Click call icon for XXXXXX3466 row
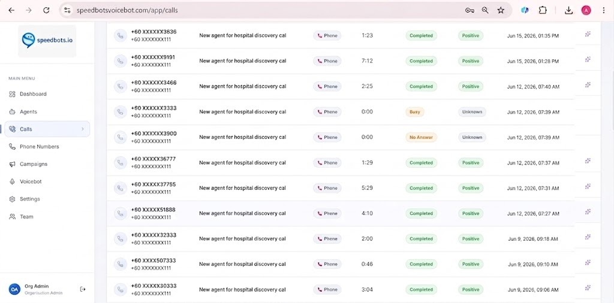 [x=120, y=86]
